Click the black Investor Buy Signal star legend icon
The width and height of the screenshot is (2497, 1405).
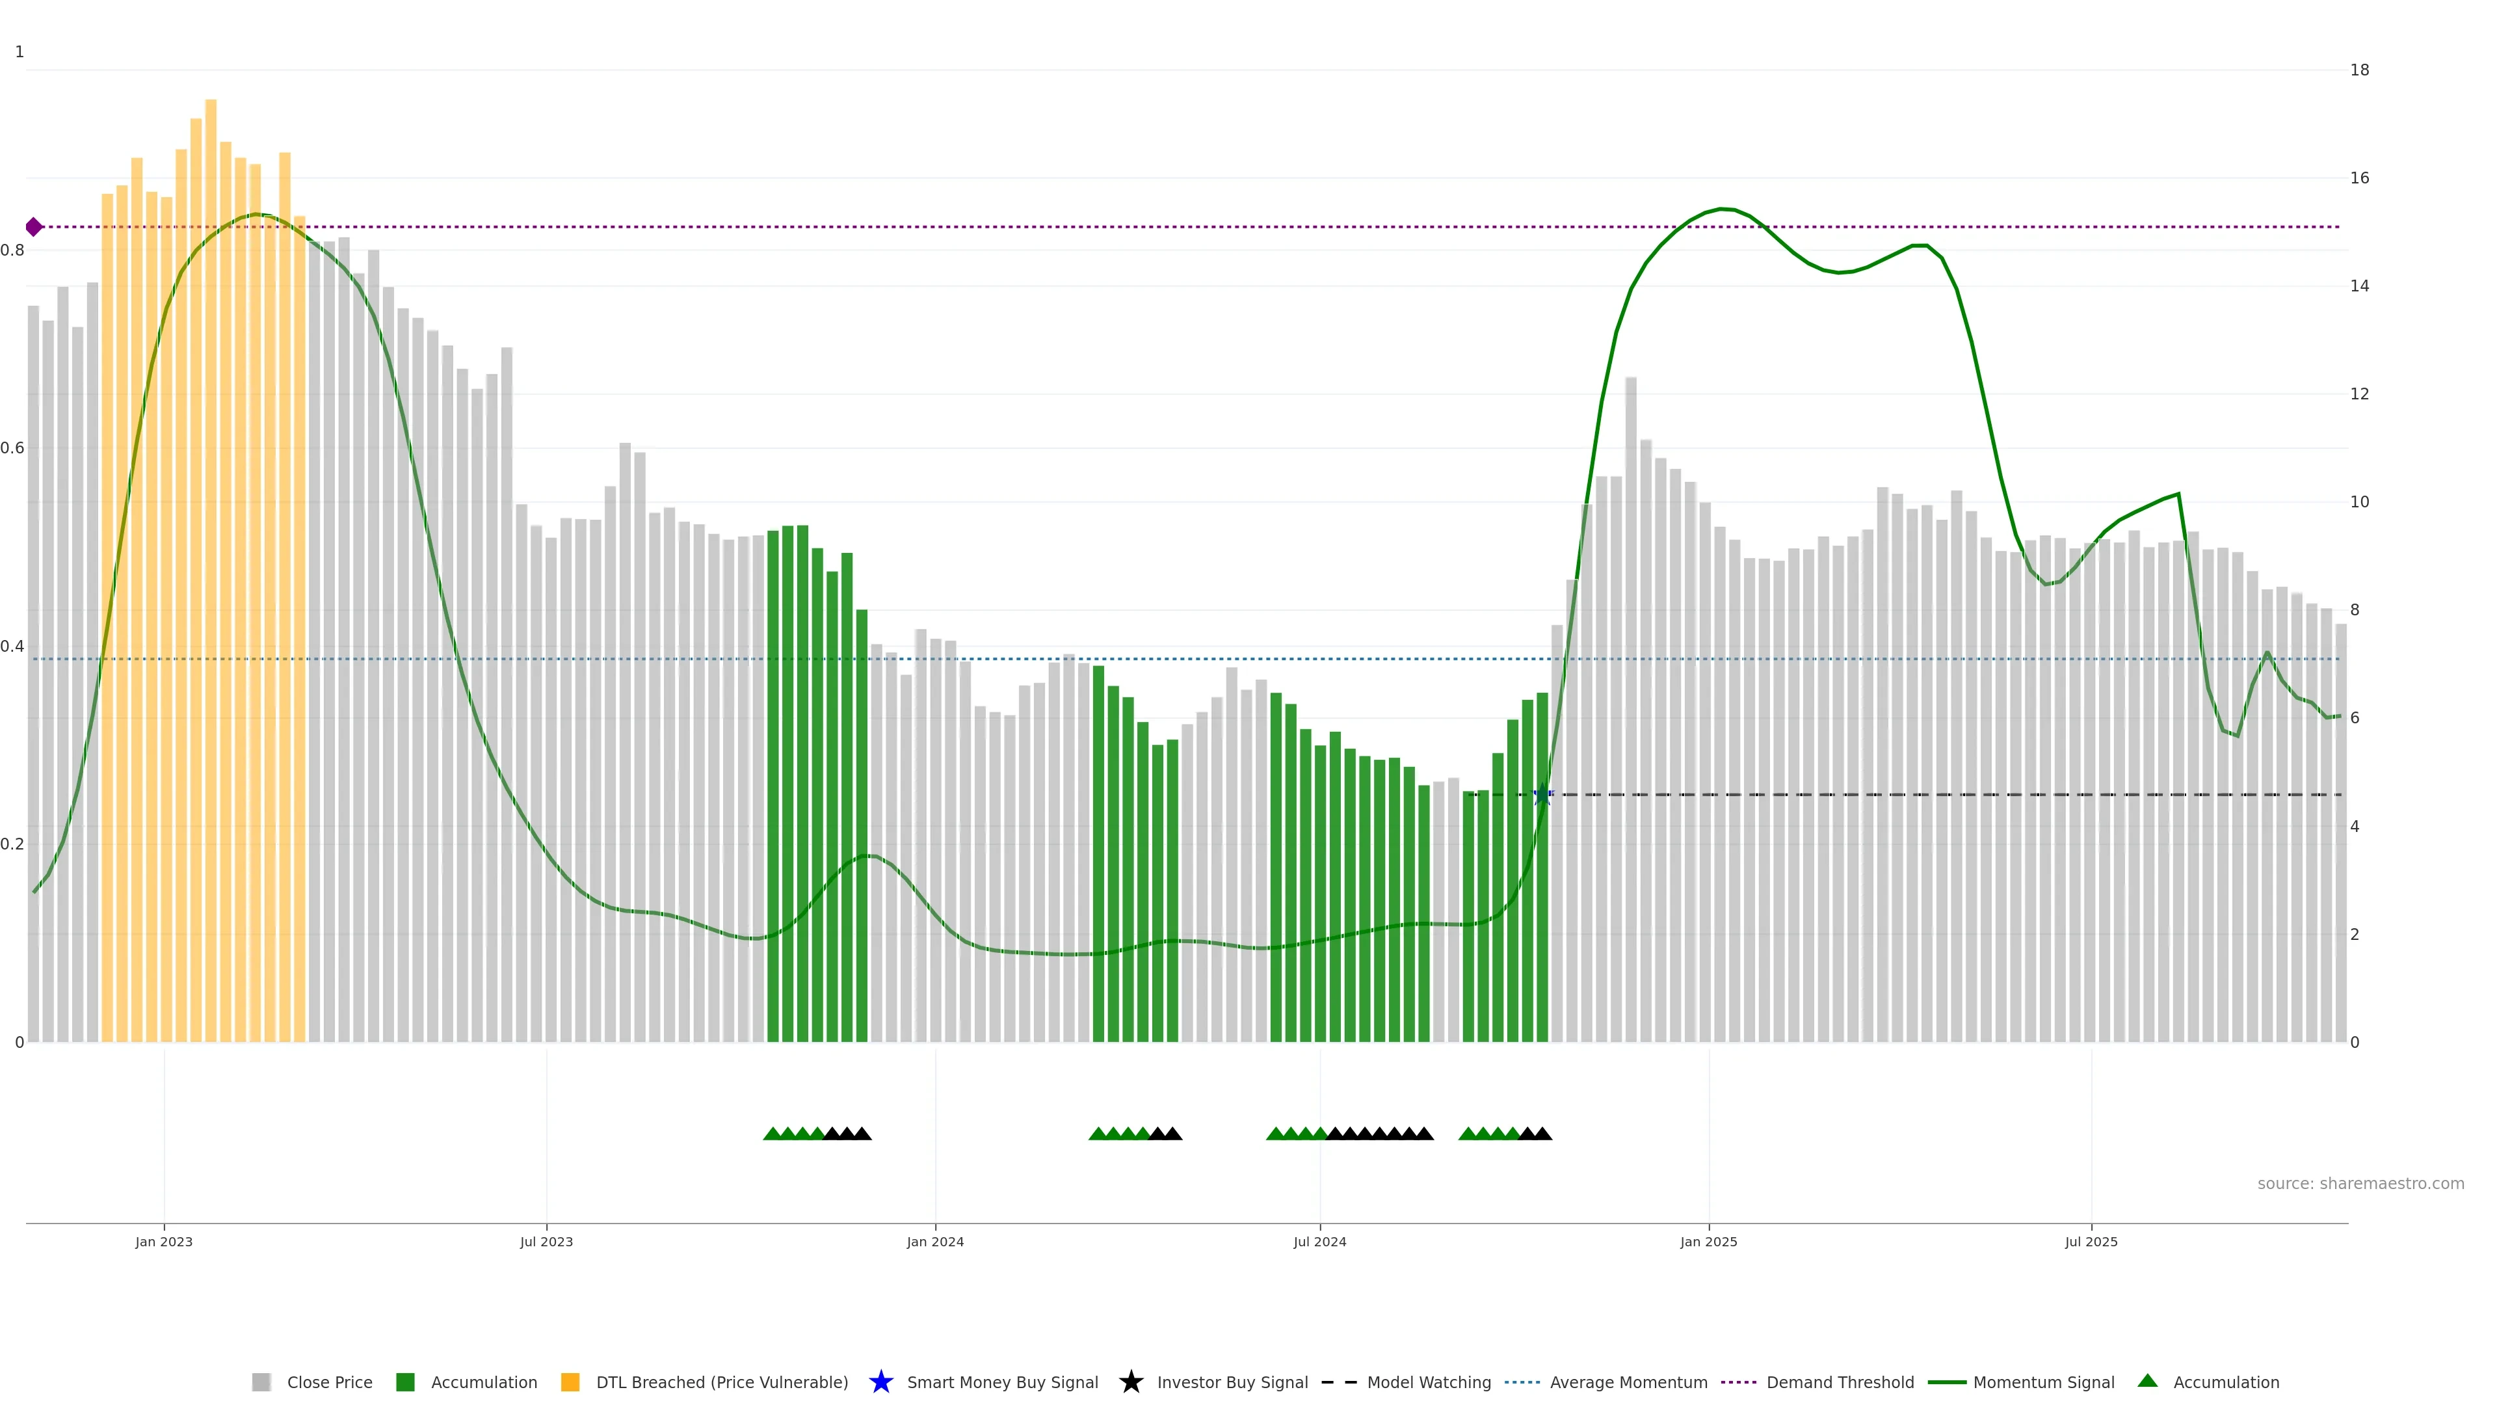tap(1130, 1382)
